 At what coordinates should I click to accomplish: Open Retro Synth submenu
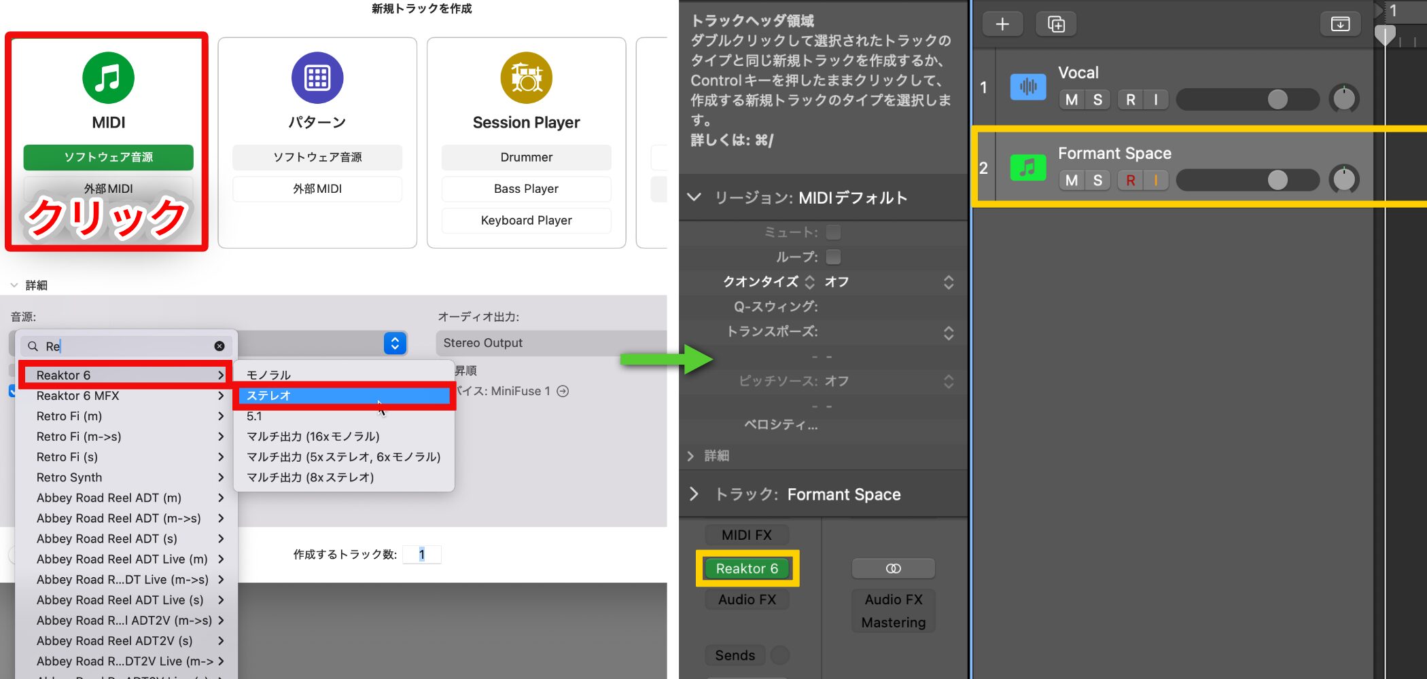click(x=126, y=477)
